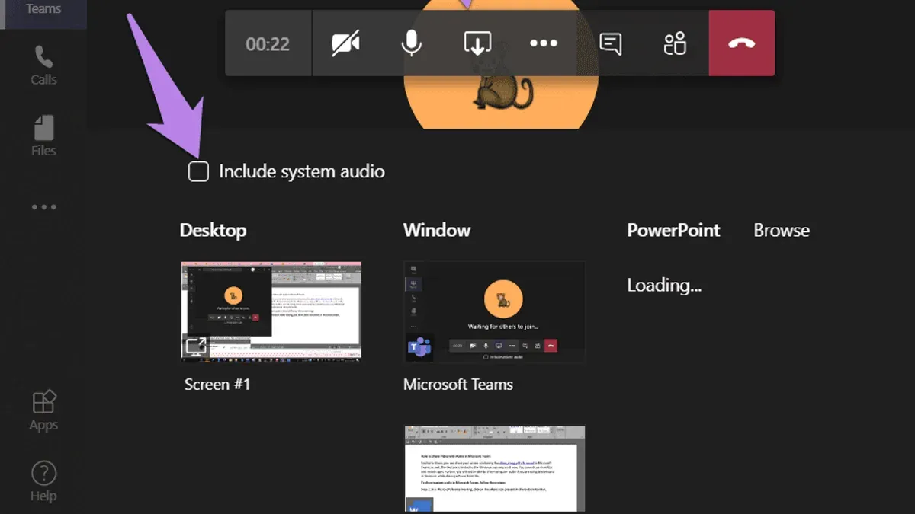915x514 pixels.
Task: Click the Window section heading
Action: click(x=437, y=231)
